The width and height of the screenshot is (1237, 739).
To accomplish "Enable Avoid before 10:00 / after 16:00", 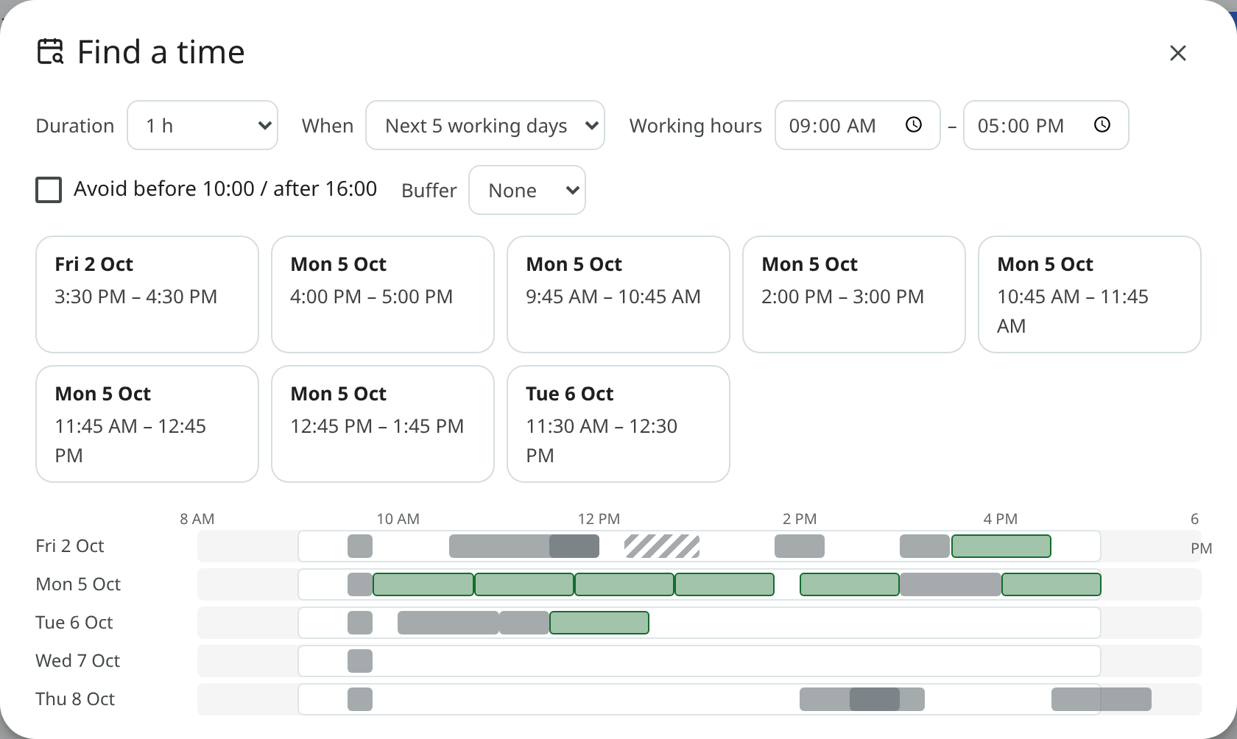I will 49,190.
